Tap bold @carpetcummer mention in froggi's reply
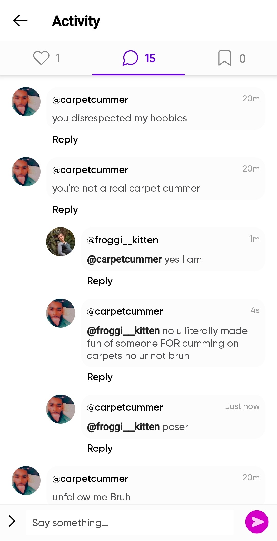 [x=124, y=259]
